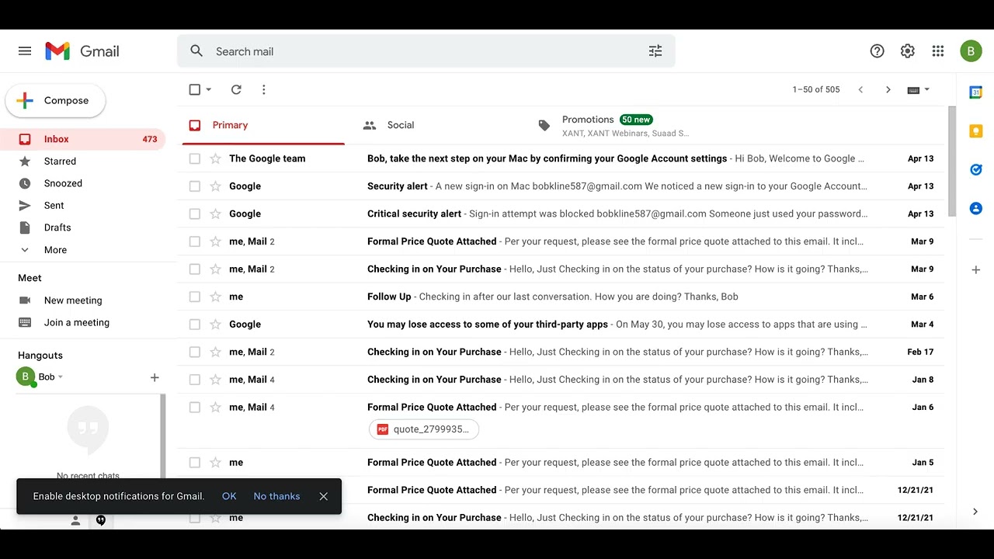Star The Google team email

tap(216, 158)
